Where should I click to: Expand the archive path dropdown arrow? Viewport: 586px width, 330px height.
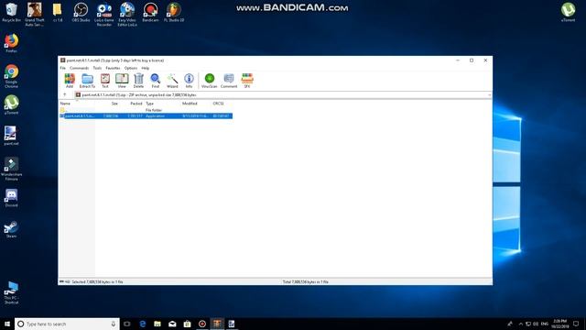489,95
